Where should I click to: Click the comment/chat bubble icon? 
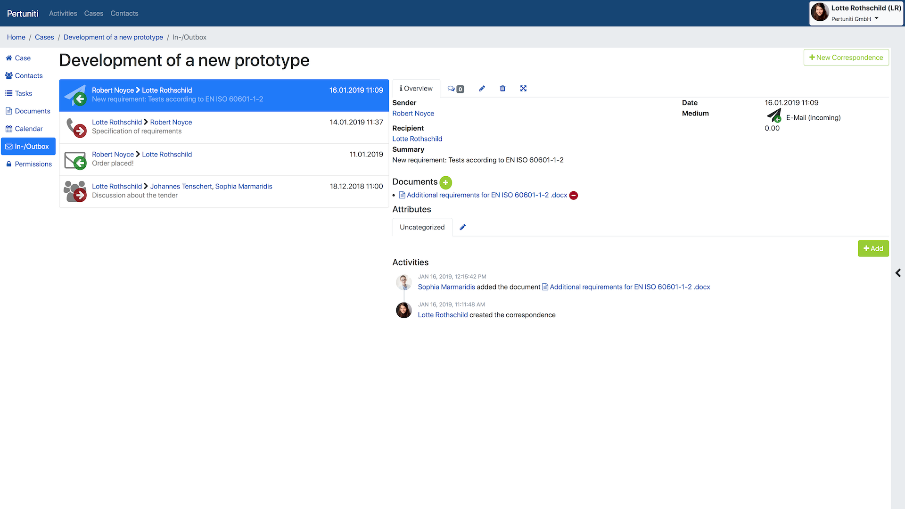(451, 88)
